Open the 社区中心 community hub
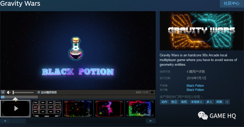Screen dimensions: 244x127 232,3
